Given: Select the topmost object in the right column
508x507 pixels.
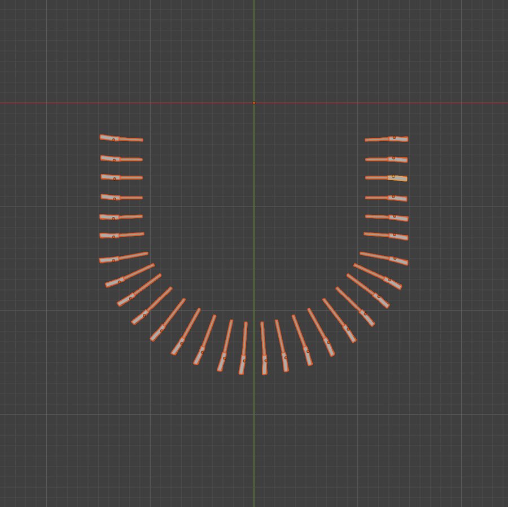Looking at the screenshot, I should (x=387, y=139).
